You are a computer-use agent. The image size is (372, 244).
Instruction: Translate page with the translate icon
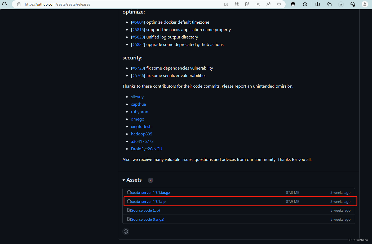point(258,4)
